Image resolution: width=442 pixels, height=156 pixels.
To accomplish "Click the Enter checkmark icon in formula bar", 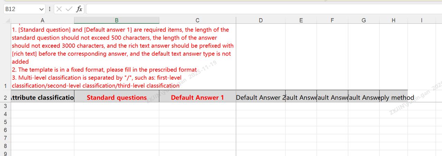I will (69, 9).
